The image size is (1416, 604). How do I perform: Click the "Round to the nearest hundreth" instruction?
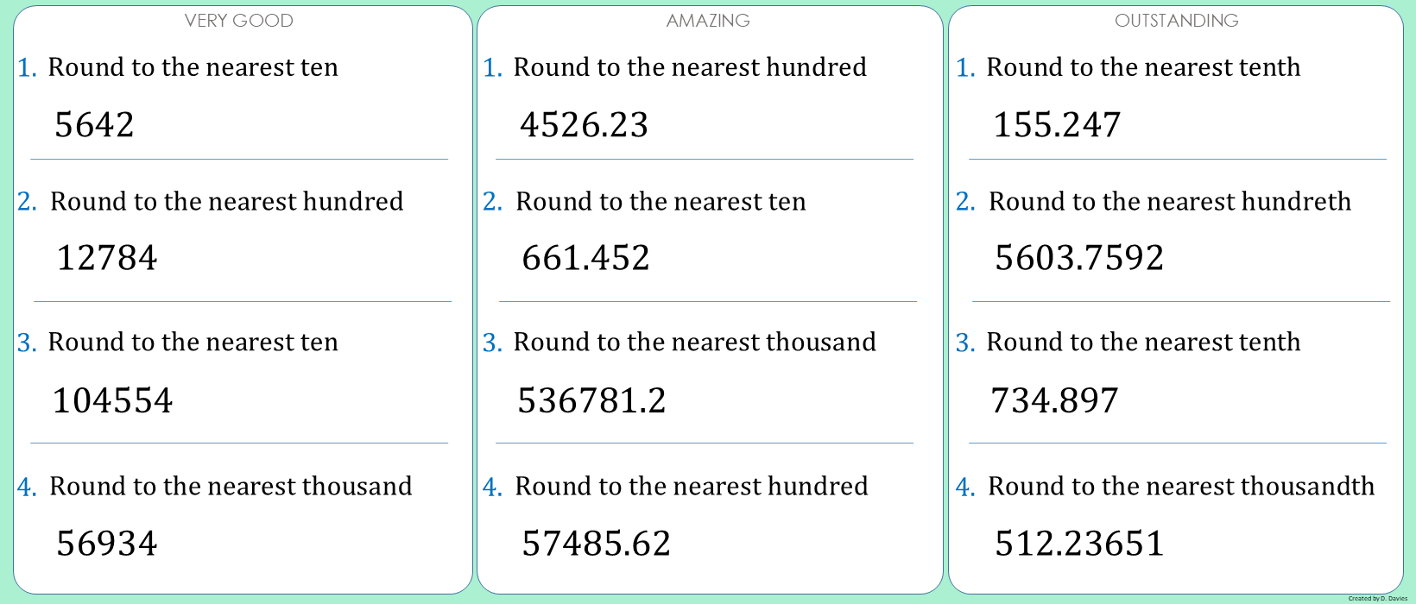(1170, 202)
